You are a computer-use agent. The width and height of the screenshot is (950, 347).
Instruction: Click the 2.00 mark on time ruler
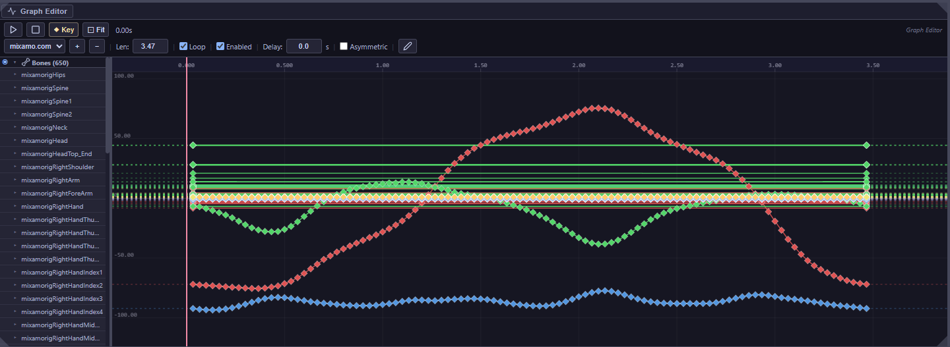[x=579, y=65]
